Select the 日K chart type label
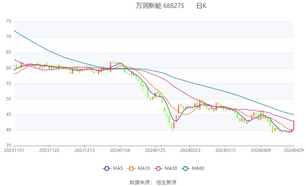This screenshot has height=186, width=306. 201,6
